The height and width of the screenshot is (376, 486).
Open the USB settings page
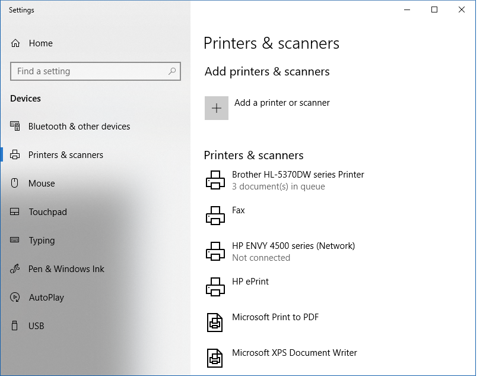click(36, 326)
